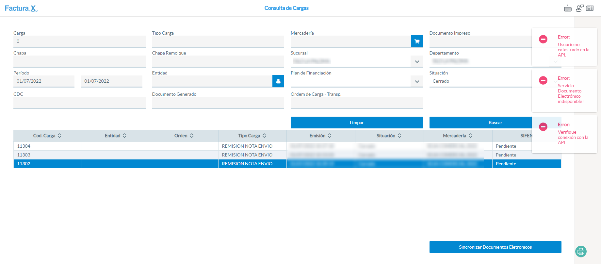The image size is (601, 264).
Task: Select row with Cod. Carga 11303
Action: (x=287, y=155)
